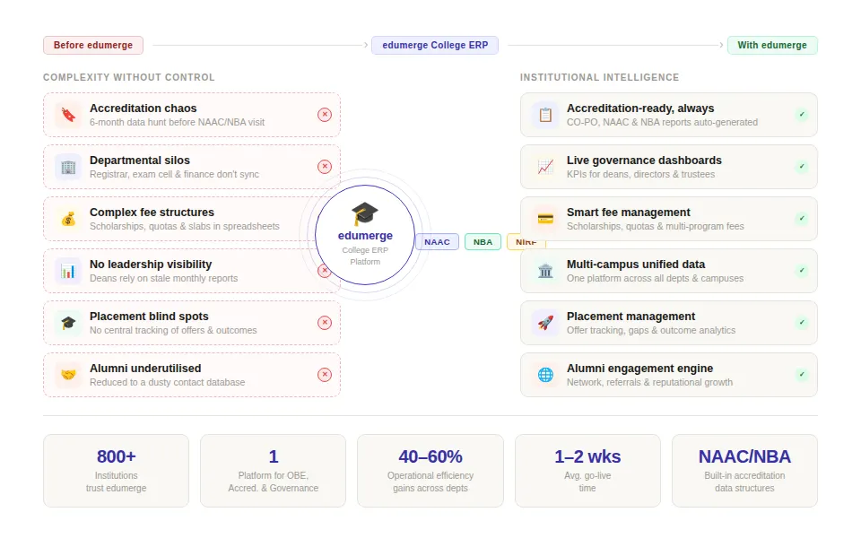Open the 800+ Institutions stat card
Screen dimensions: 861x547
pyautogui.click(x=116, y=471)
